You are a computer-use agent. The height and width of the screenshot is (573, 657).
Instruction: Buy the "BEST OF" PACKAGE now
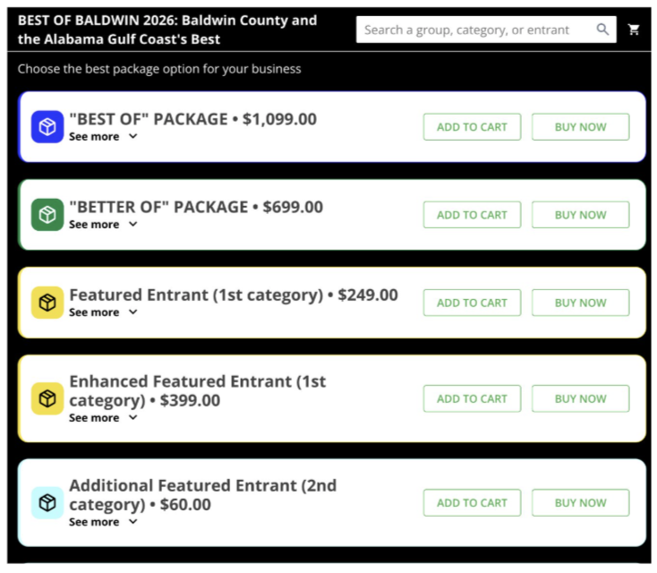click(580, 127)
